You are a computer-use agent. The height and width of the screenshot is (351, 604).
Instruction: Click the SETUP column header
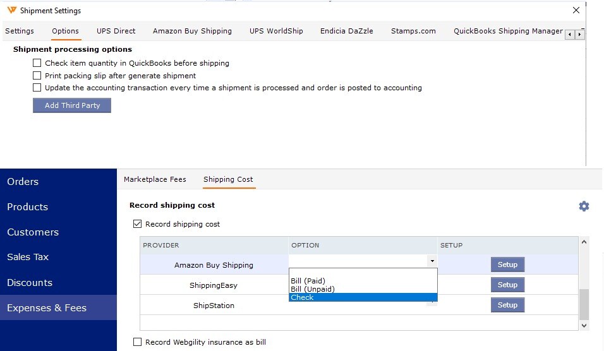508,245
